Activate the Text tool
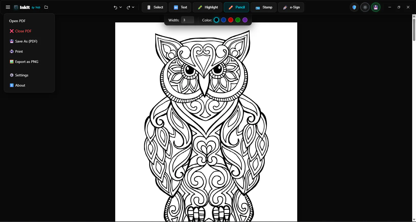Screen dimensions: 416x222 pyautogui.click(x=180, y=7)
